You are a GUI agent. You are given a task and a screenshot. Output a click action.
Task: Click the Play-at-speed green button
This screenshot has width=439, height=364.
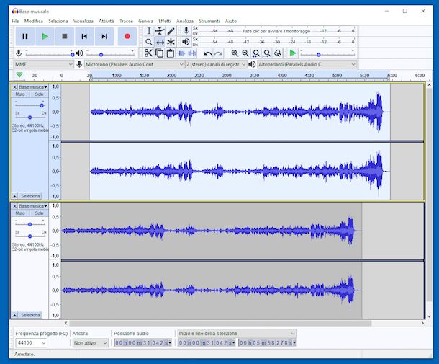point(293,53)
